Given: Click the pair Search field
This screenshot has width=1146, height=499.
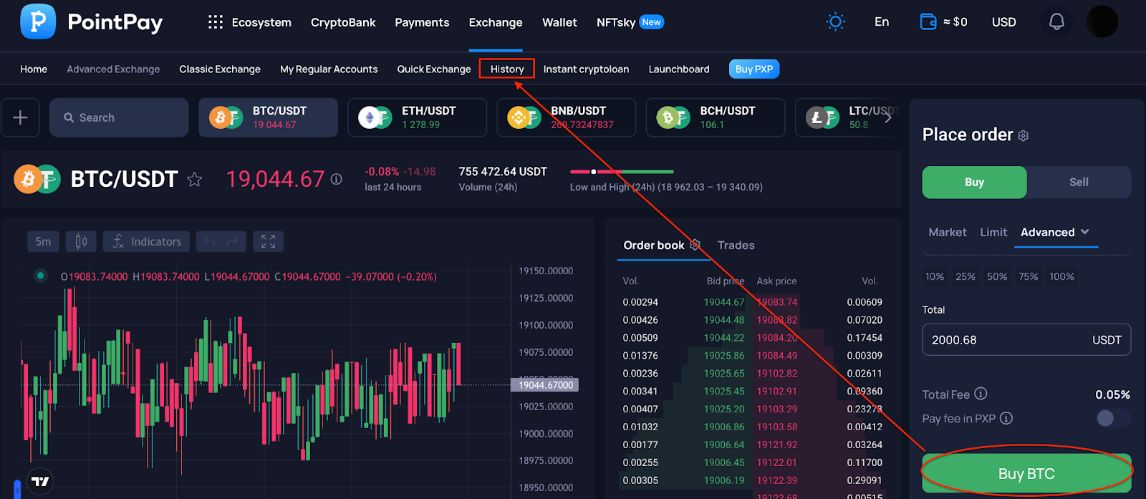Looking at the screenshot, I should tap(119, 117).
